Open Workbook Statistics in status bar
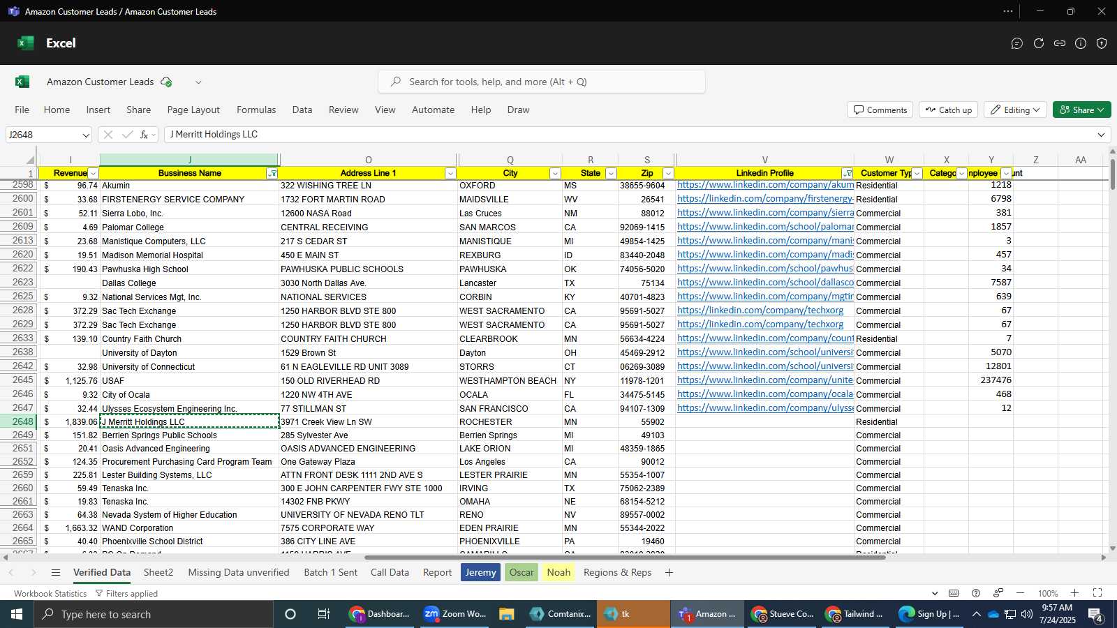This screenshot has height=628, width=1117. click(x=50, y=593)
